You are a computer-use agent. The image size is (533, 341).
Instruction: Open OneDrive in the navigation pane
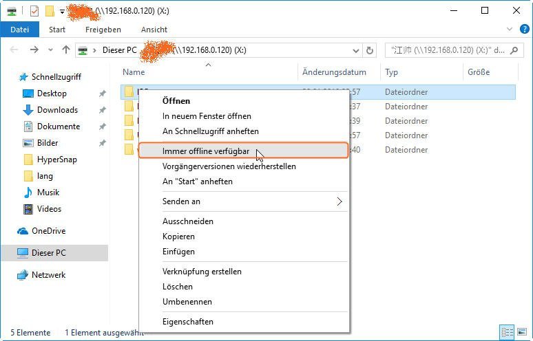pyautogui.click(x=48, y=231)
